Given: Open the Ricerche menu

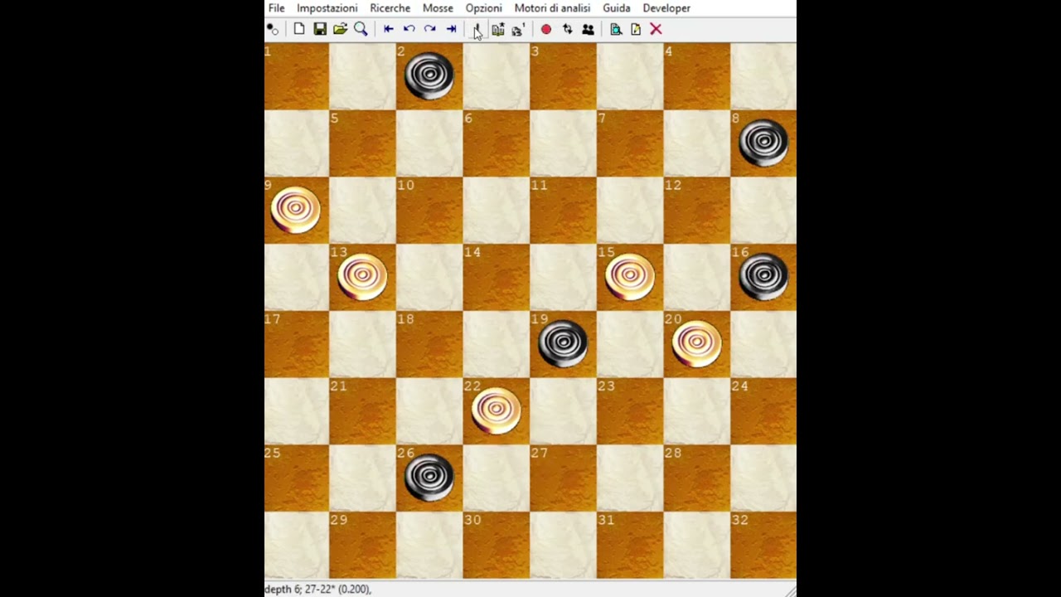Looking at the screenshot, I should [390, 8].
